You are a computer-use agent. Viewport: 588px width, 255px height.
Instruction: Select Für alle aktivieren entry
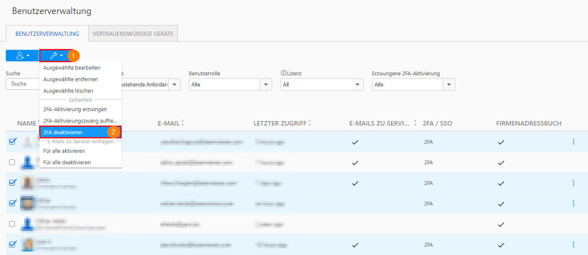64,151
